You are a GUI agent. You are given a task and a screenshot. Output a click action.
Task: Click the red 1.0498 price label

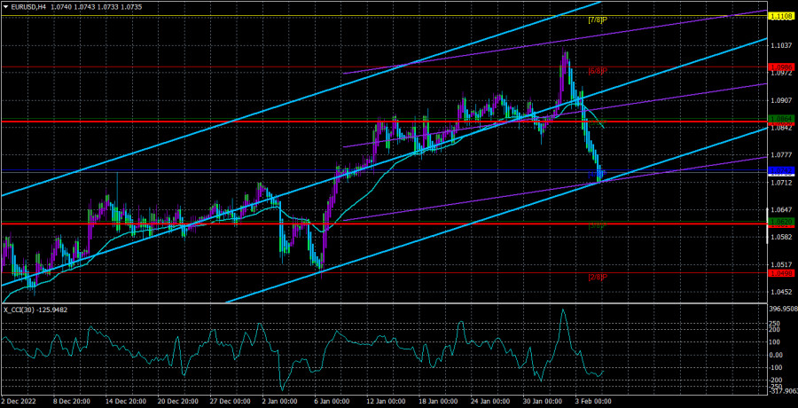point(780,273)
